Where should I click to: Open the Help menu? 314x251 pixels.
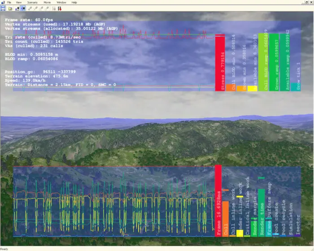(74, 2)
